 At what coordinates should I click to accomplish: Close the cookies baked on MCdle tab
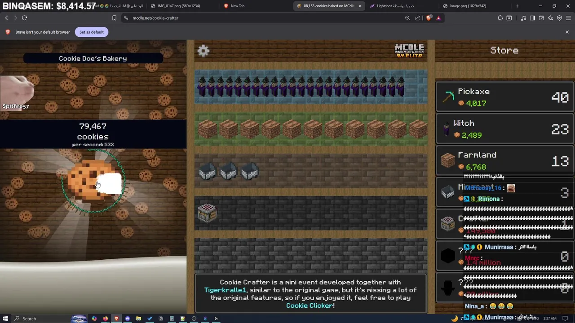[360, 6]
